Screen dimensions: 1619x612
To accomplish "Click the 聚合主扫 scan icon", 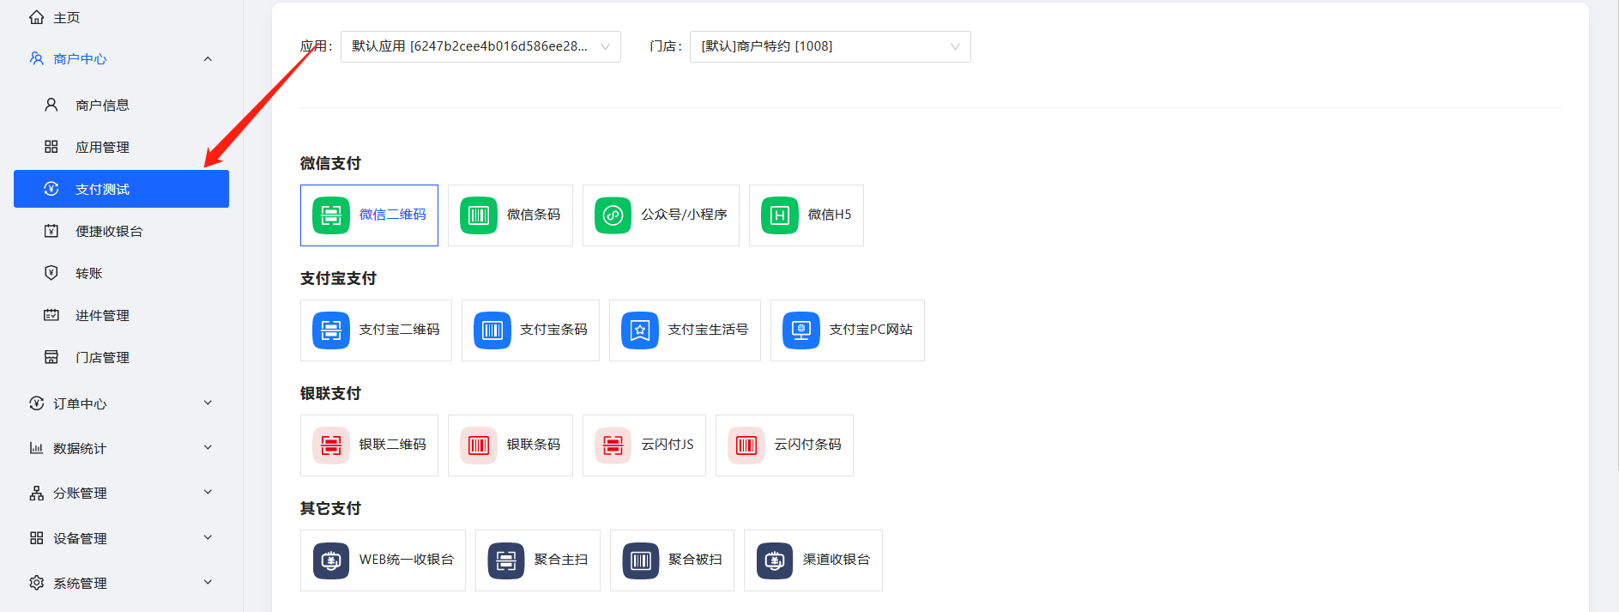I will pyautogui.click(x=506, y=560).
